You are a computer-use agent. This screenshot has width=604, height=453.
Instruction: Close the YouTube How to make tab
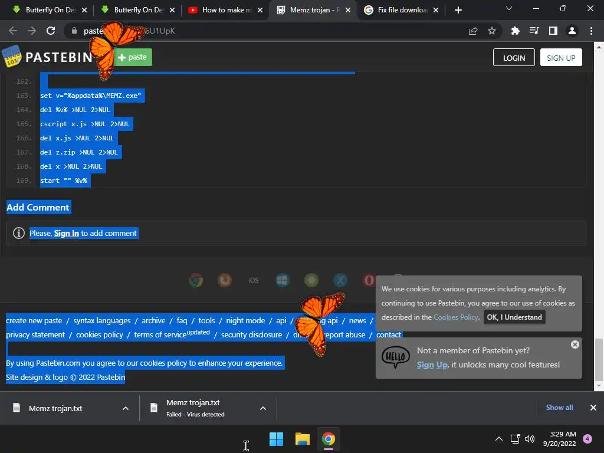(x=260, y=10)
